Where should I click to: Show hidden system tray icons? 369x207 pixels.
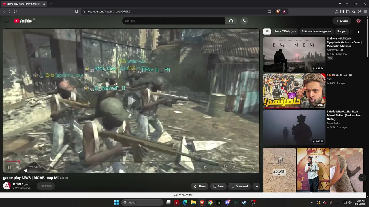click(x=312, y=202)
